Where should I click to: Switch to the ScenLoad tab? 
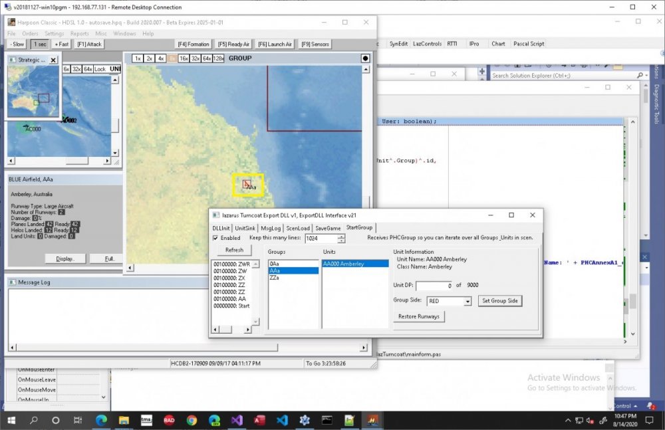click(298, 228)
